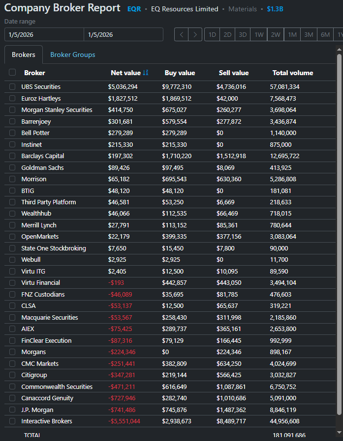Image resolution: width=343 pixels, height=441 pixels.
Task: Check the CLSA row checkbox
Action: tap(12, 306)
